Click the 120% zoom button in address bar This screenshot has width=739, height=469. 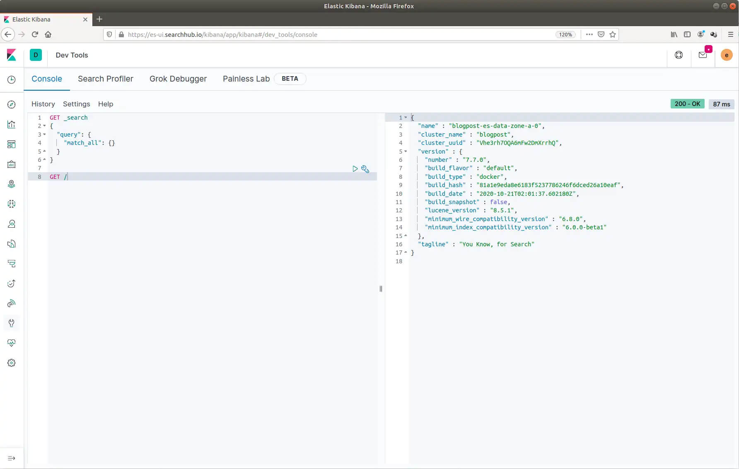(x=565, y=34)
